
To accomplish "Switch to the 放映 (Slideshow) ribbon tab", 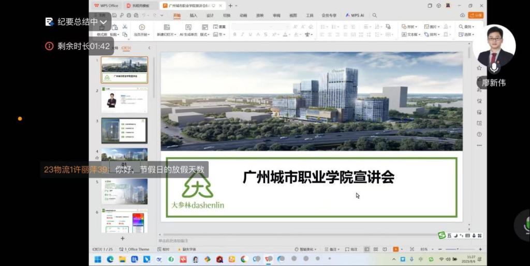I will coord(260,16).
